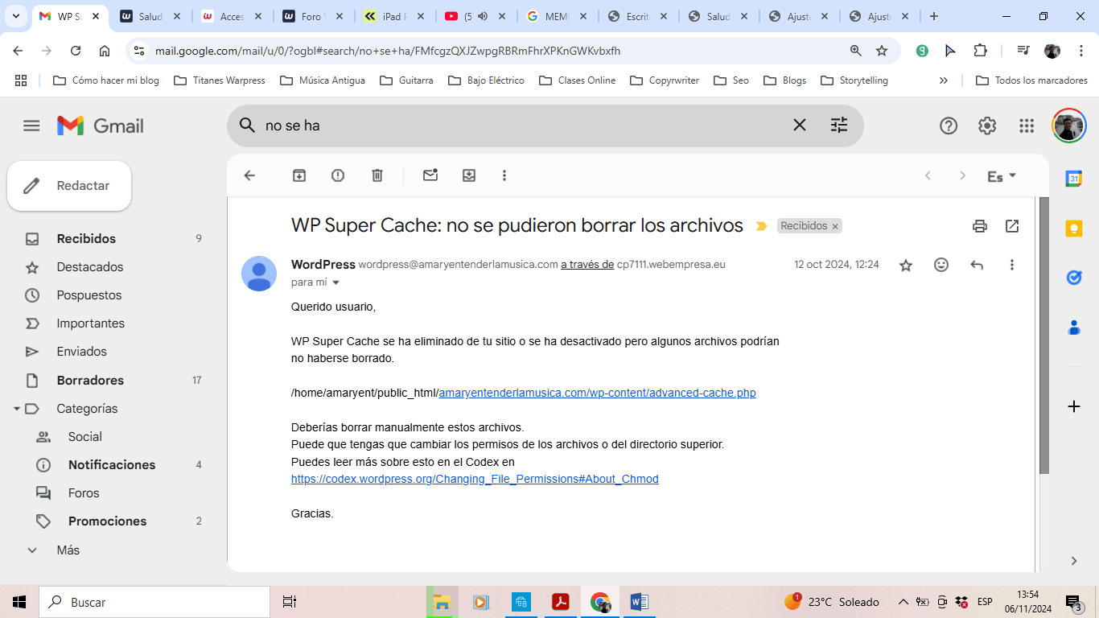Viewport: 1099px width, 618px height.
Task: Show advanced search options
Action: pos(839,125)
